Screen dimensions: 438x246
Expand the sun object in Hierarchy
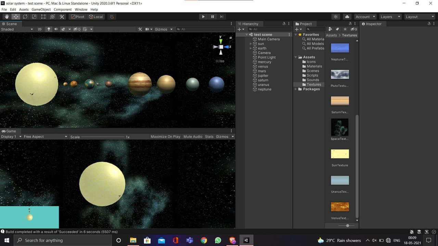click(251, 44)
